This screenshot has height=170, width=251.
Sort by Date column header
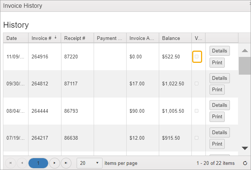click(x=12, y=38)
